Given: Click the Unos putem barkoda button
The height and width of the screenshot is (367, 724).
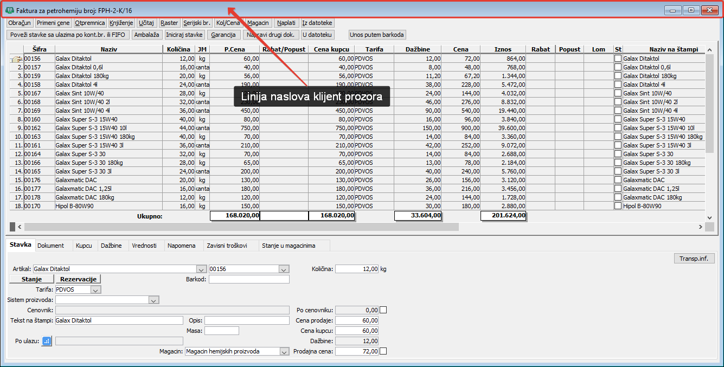Looking at the screenshot, I should pos(377,35).
